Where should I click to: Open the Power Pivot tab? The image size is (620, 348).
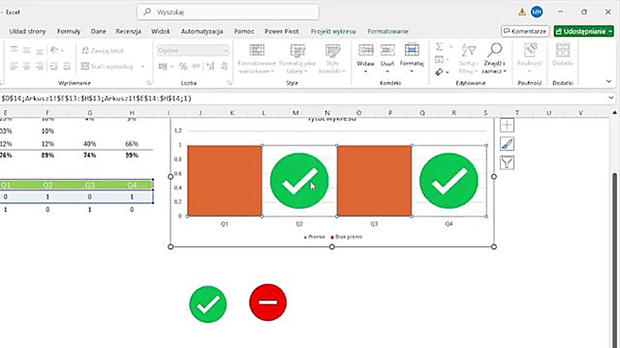(x=281, y=31)
